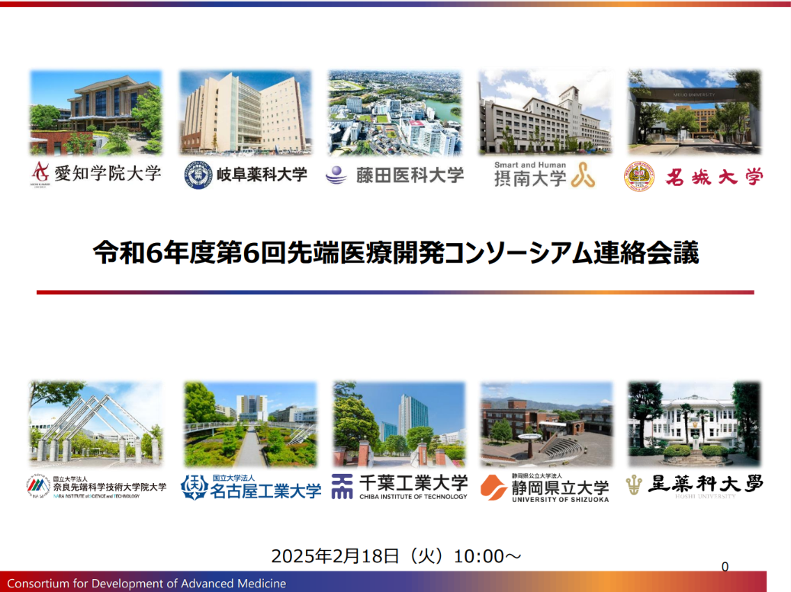Click the text 静岡県立大学
791x592 pixels.
pyautogui.click(x=560, y=487)
